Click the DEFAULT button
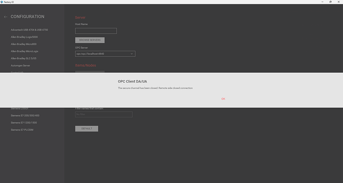The image size is (343, 183). (x=86, y=128)
